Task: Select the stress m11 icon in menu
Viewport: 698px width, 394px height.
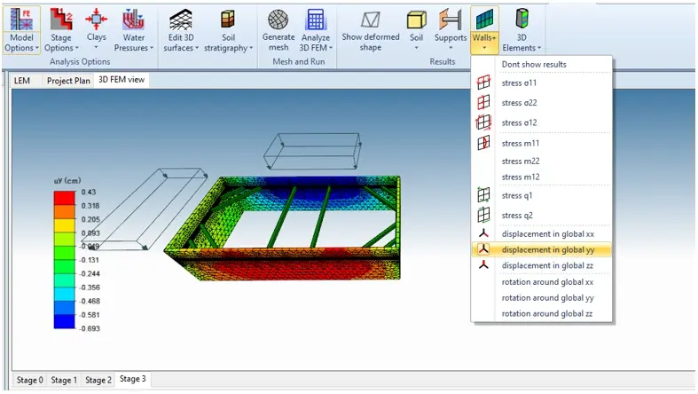Action: click(x=484, y=143)
